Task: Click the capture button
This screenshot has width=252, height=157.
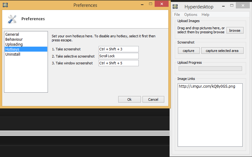Action: (189, 51)
